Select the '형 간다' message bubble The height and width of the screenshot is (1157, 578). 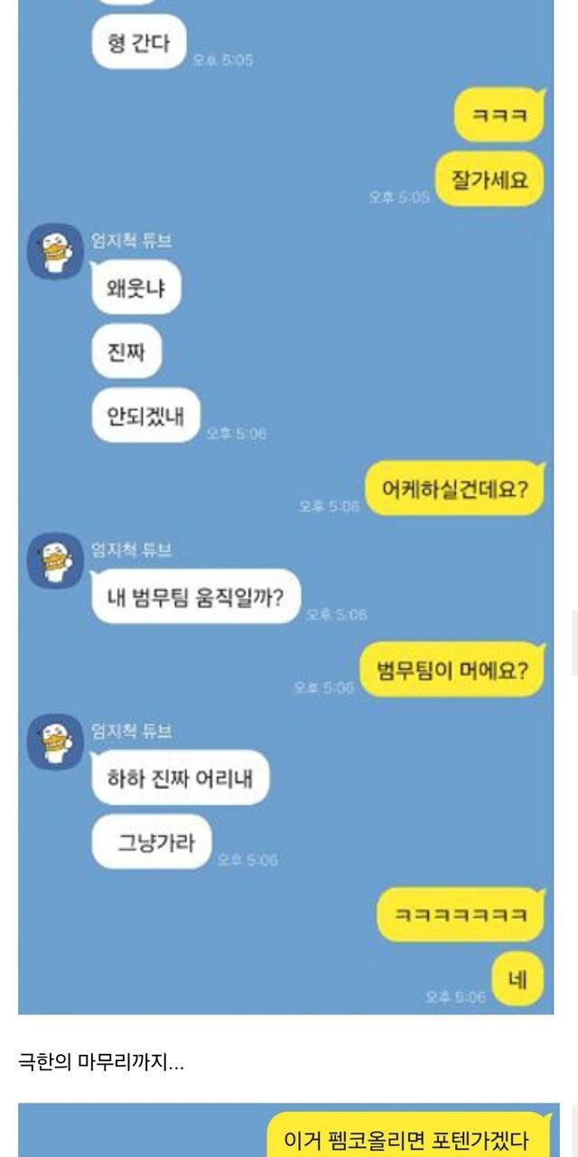point(138,42)
